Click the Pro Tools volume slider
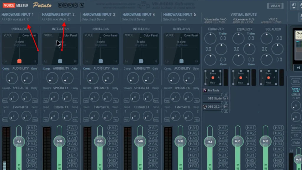 coord(213,95)
